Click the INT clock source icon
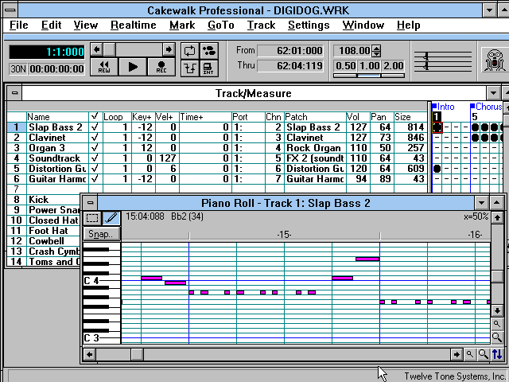The height and width of the screenshot is (382, 509). (x=208, y=68)
